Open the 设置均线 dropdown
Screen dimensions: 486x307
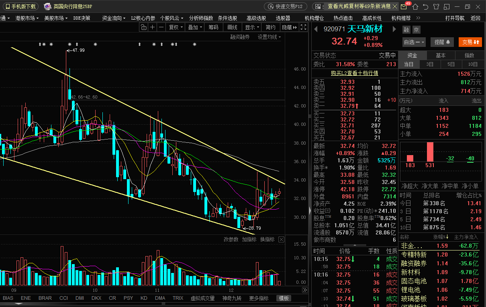point(269,37)
